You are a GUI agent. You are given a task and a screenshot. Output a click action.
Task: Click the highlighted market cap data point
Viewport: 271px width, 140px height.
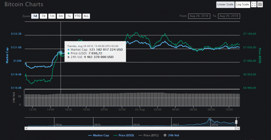[x=61, y=52]
